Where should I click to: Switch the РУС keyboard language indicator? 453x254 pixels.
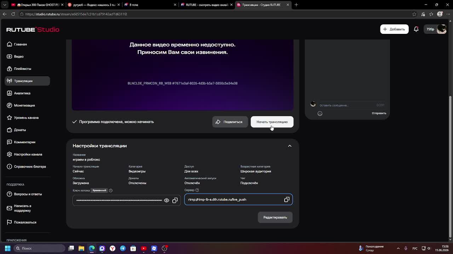point(415,248)
